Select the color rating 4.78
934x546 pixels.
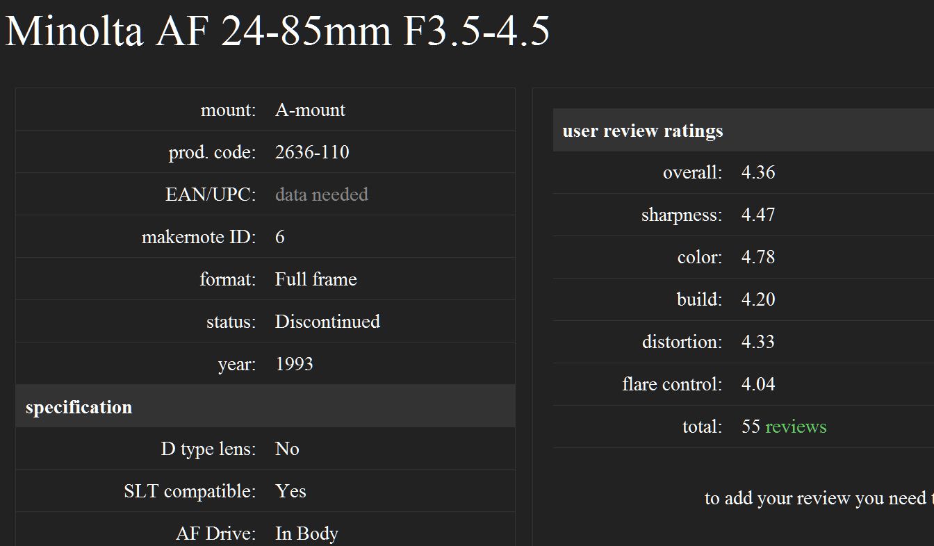(x=758, y=257)
